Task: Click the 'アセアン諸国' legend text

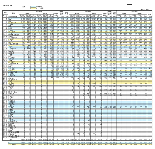Action: 40,8
